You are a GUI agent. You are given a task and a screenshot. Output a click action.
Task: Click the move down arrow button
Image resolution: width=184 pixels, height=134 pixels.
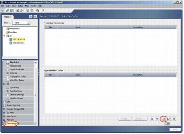(x=157, y=119)
